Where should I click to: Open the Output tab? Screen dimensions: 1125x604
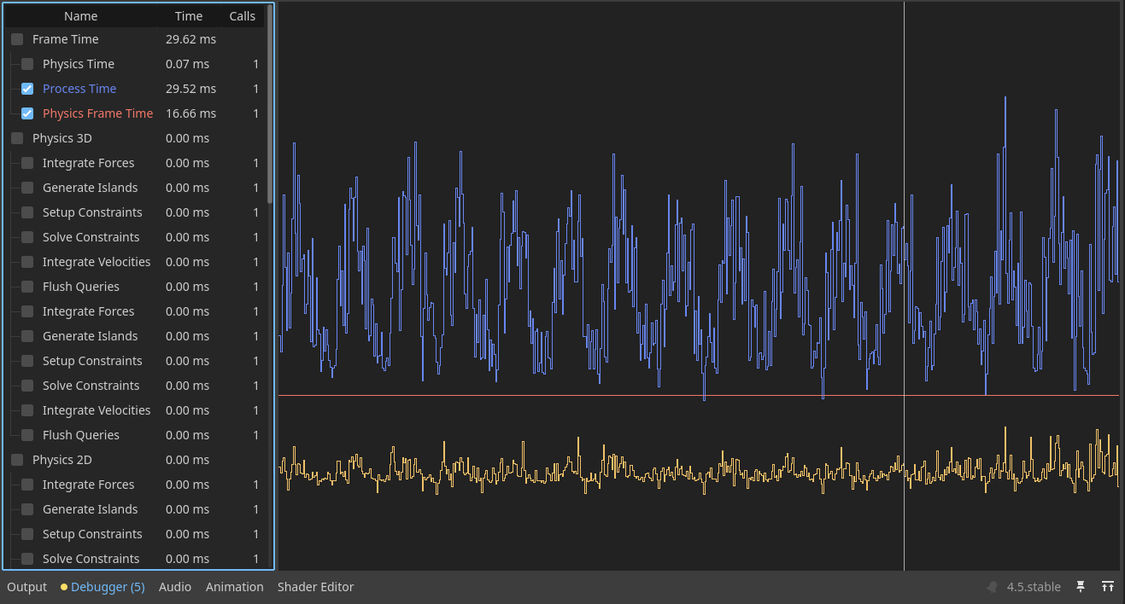(x=27, y=587)
